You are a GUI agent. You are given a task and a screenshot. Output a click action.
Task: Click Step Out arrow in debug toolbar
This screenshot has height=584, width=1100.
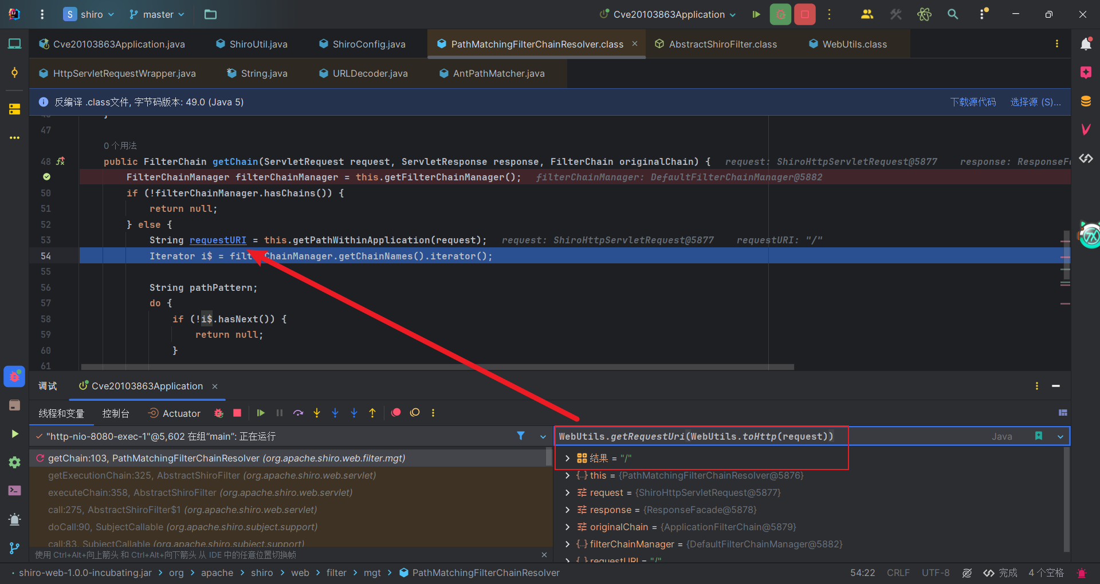pos(372,413)
